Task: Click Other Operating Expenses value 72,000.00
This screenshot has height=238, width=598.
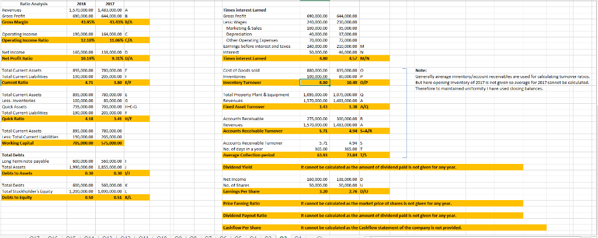Action: (345, 40)
